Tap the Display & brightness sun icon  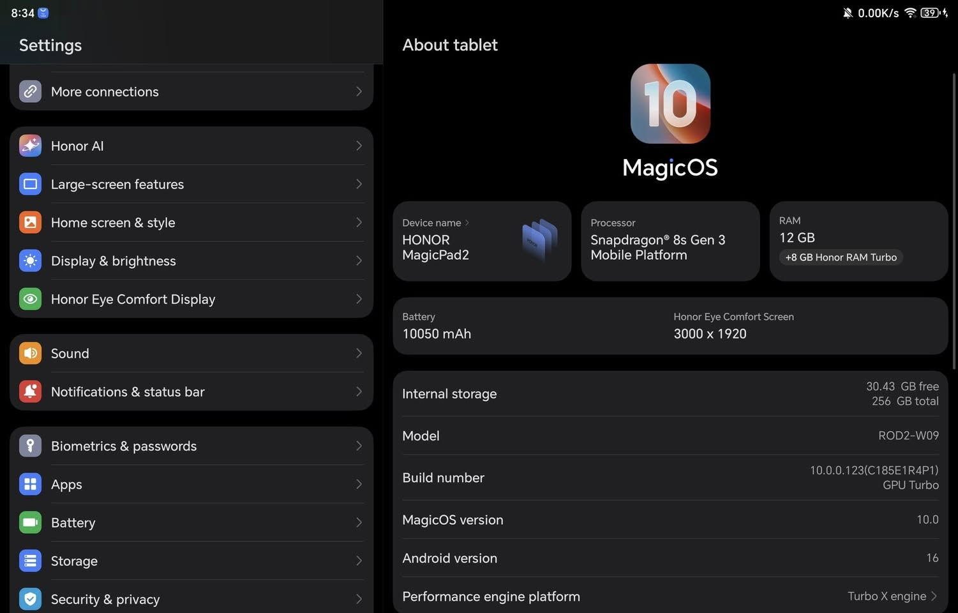[x=30, y=261]
